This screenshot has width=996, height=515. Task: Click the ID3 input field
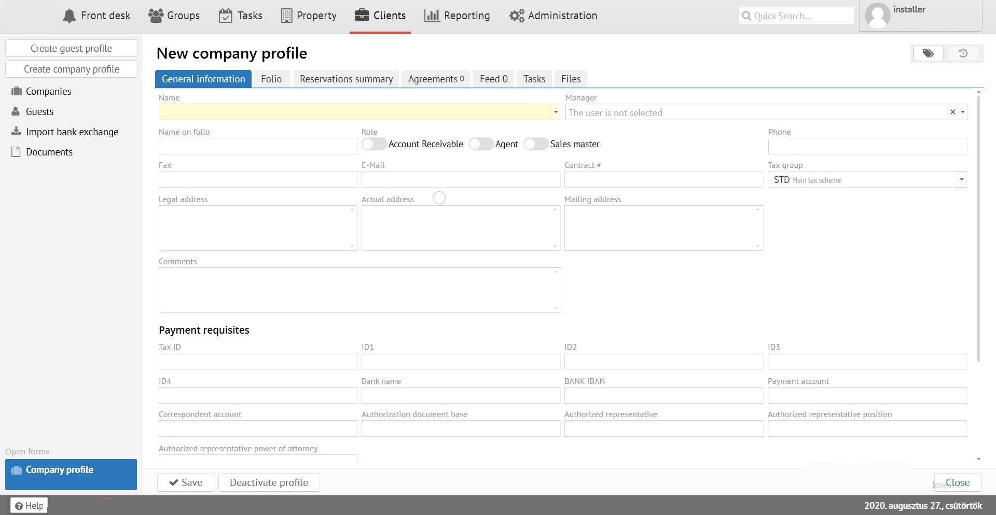867,361
